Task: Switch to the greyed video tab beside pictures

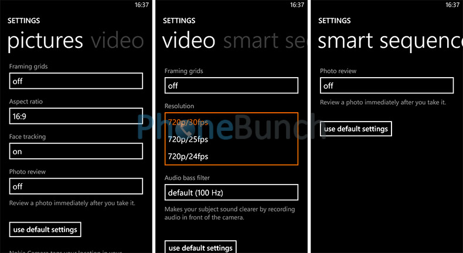Action: (117, 41)
